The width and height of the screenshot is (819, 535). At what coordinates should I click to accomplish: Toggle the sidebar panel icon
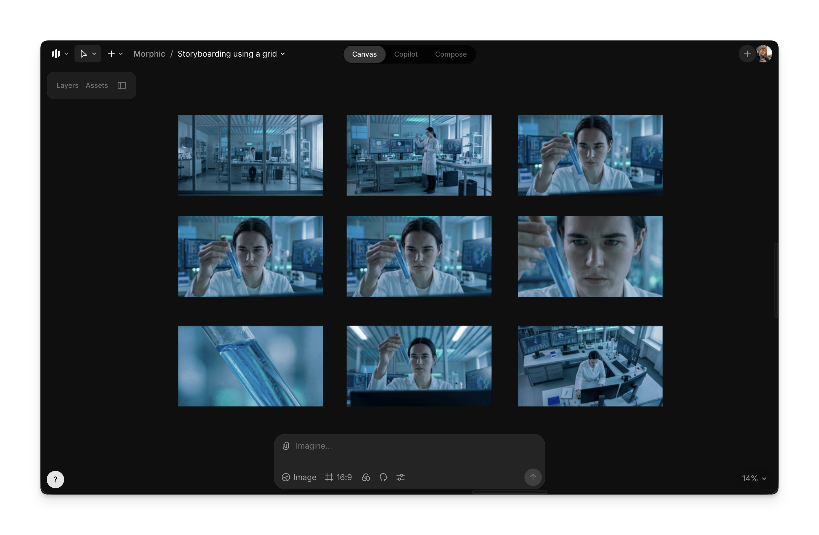pyautogui.click(x=122, y=86)
